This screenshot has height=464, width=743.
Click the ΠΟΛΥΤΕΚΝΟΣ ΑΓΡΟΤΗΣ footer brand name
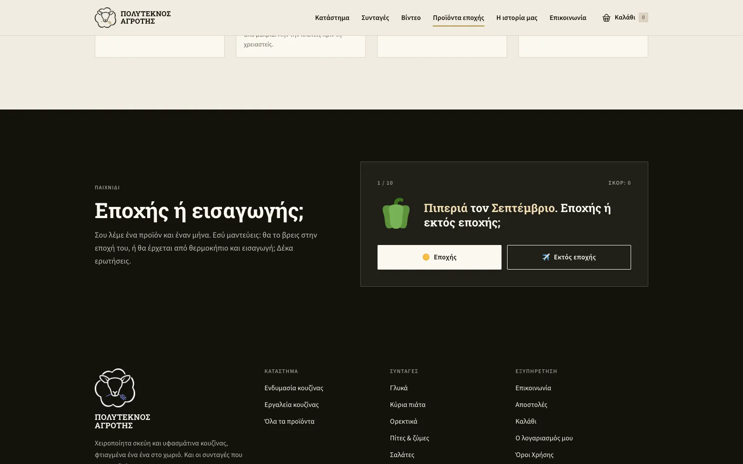123,421
